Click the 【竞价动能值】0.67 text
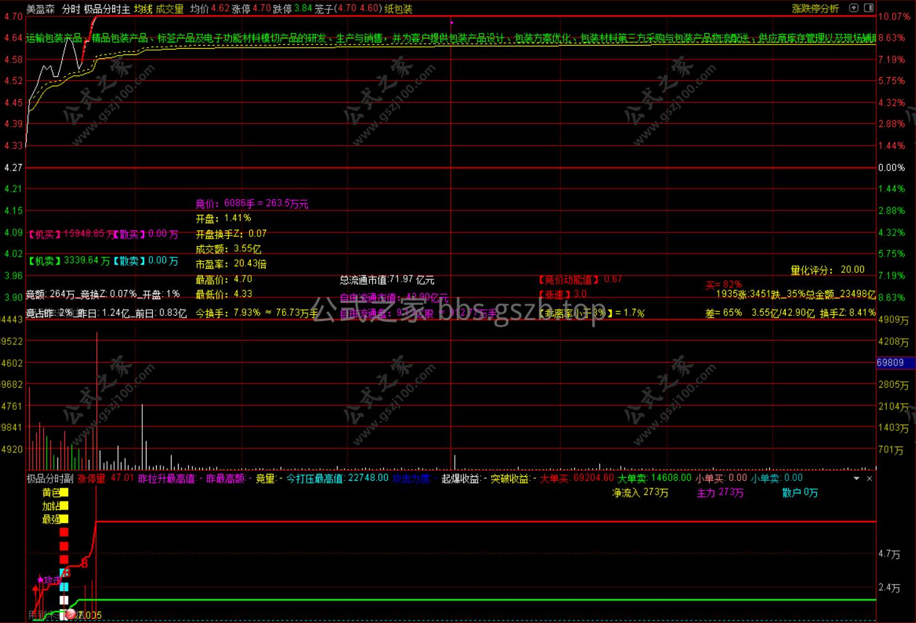Viewport: 916px width, 623px height. pyautogui.click(x=580, y=279)
